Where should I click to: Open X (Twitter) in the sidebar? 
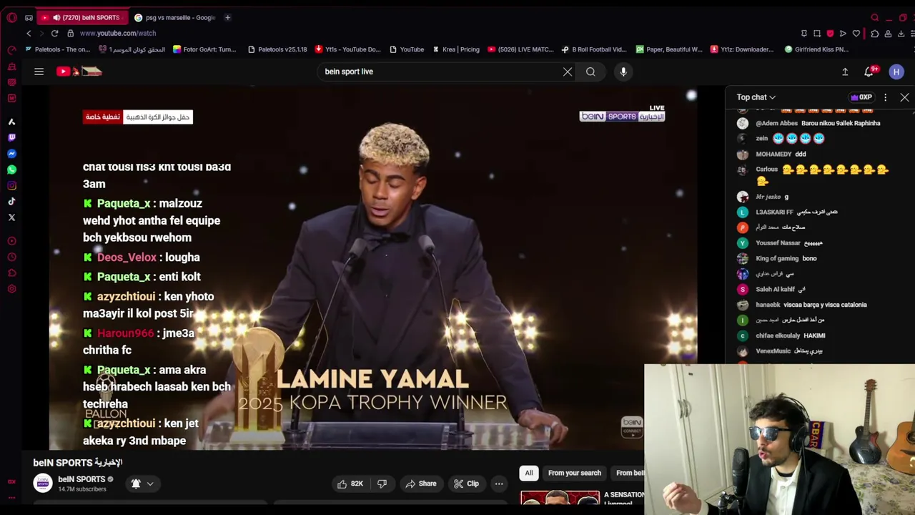[x=11, y=217]
